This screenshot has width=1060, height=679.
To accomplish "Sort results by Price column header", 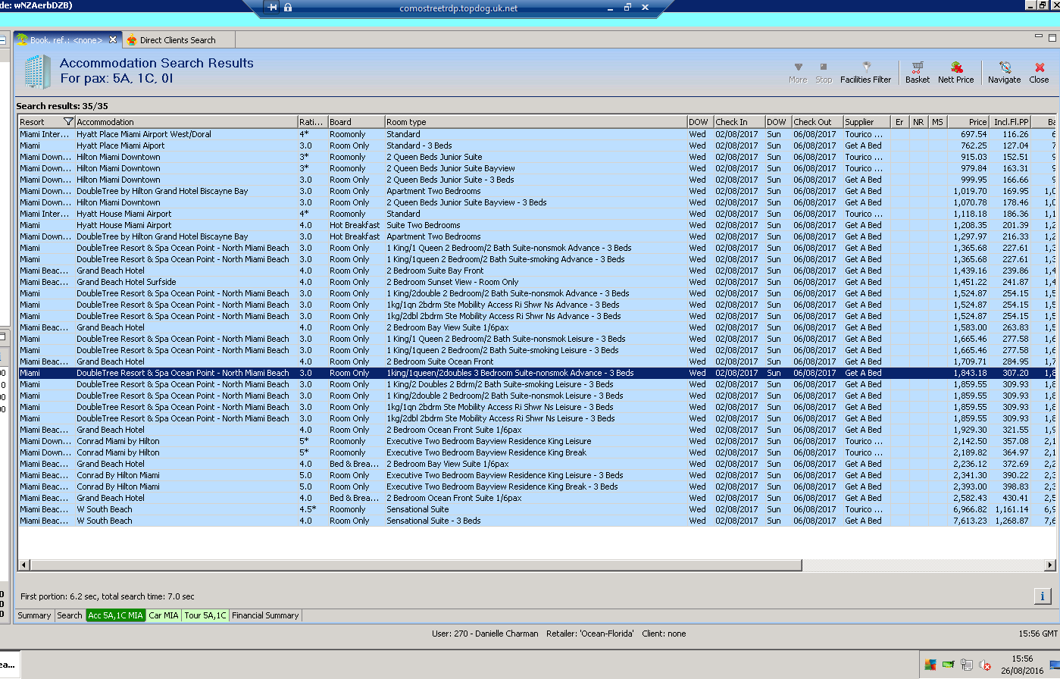I will tap(968, 122).
